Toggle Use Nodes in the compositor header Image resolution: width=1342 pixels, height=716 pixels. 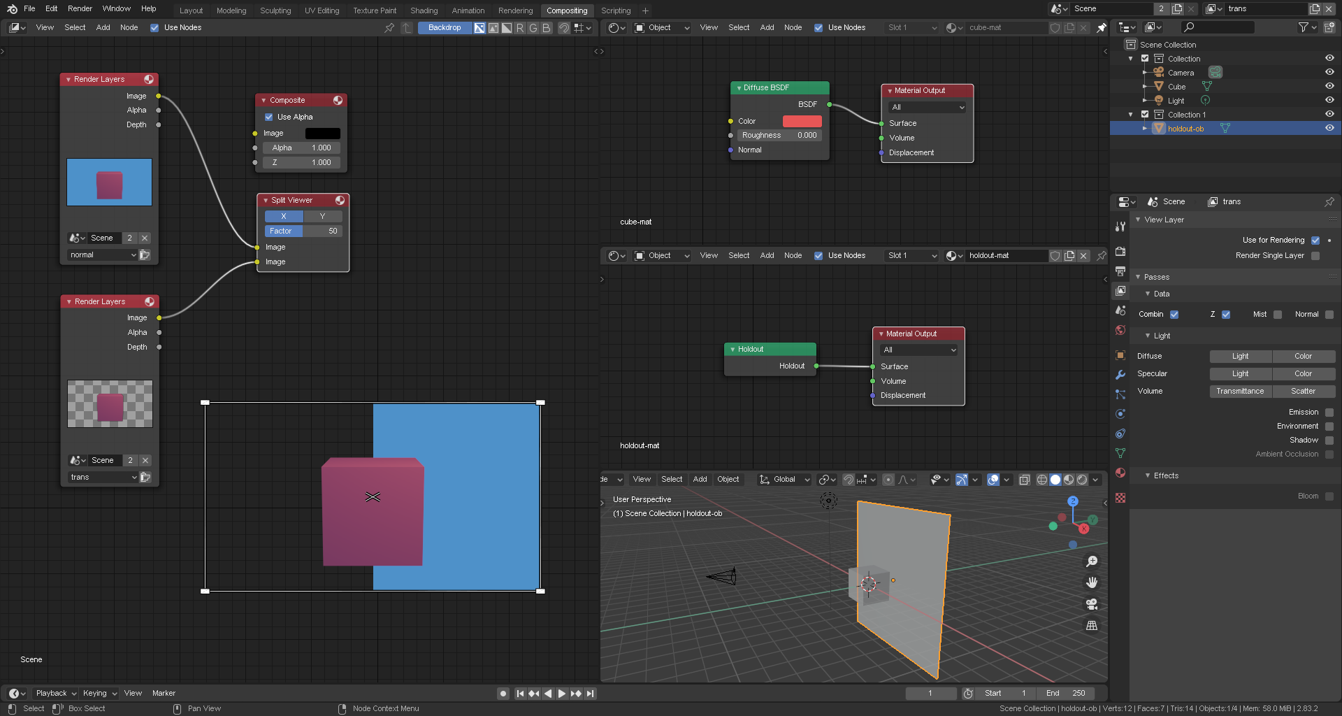click(154, 28)
